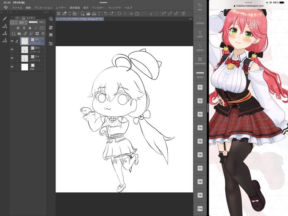
Task: Open the アニメーション menu
Action: coord(43,8)
